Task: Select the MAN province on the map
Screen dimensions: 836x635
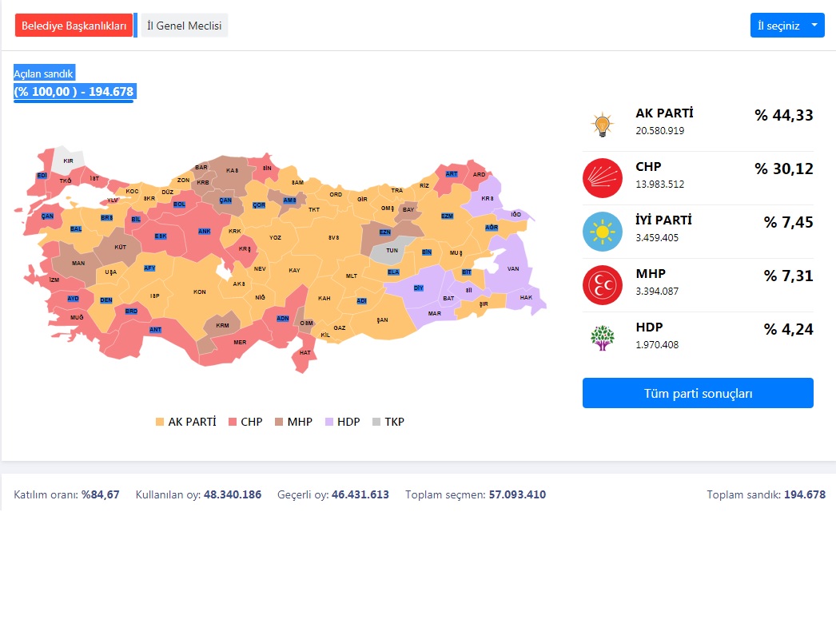Action: point(78,263)
